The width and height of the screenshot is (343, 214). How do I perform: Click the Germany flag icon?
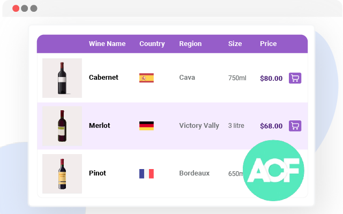146,126
